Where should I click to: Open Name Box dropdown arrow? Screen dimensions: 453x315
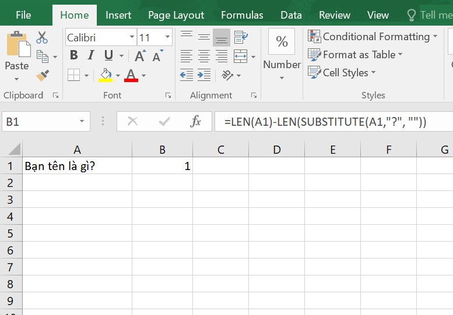tap(82, 122)
